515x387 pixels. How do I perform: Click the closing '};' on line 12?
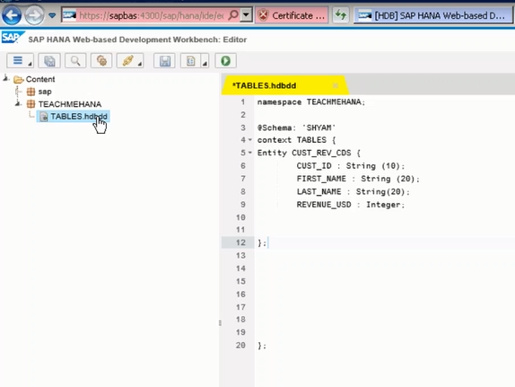[261, 243]
